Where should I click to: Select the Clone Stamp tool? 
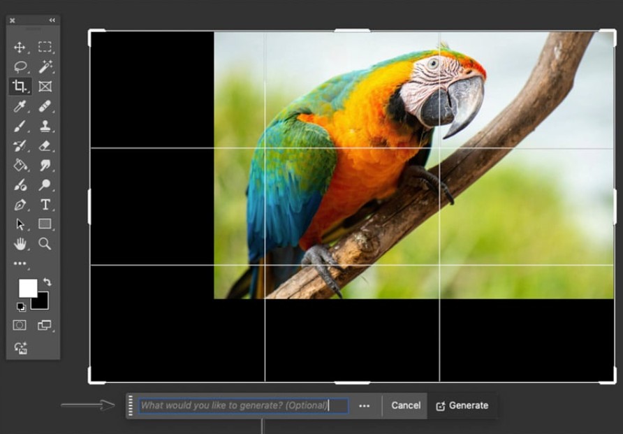[45, 126]
